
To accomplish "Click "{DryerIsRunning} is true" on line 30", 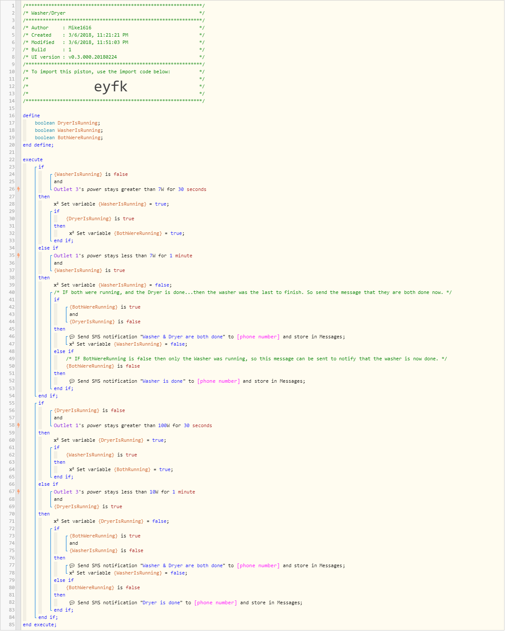I will tap(100, 219).
